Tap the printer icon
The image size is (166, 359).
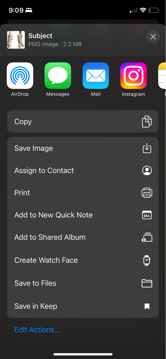[147, 193]
